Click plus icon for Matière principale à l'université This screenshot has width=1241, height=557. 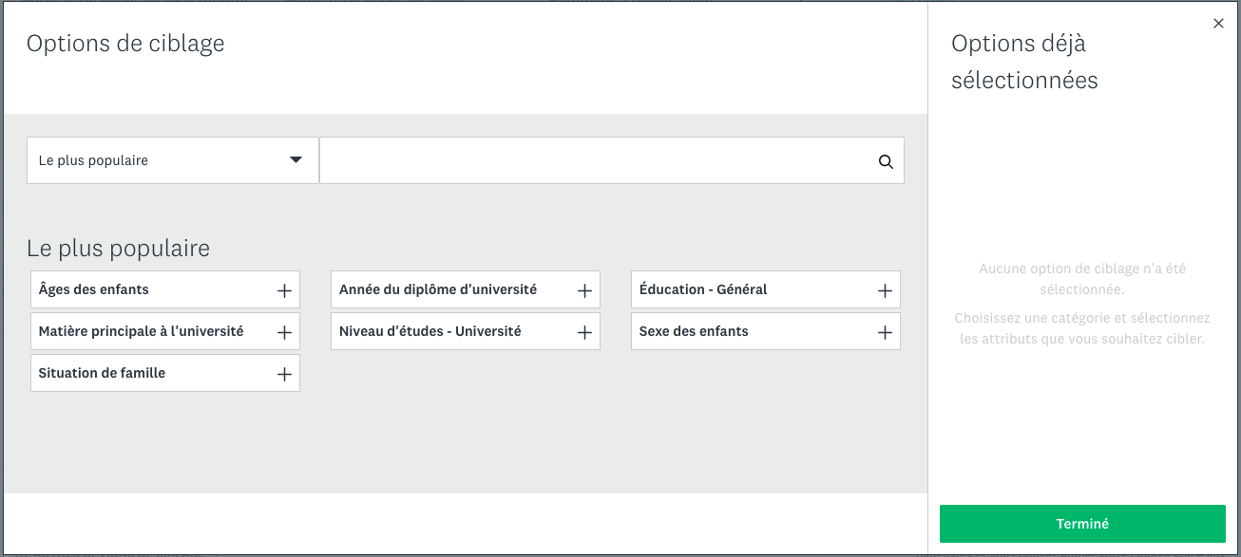click(x=283, y=332)
